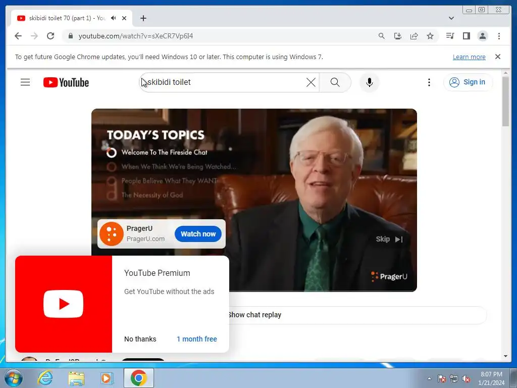Click the vertical scrollbar thumb
The width and height of the screenshot is (517, 388).
tap(505, 101)
